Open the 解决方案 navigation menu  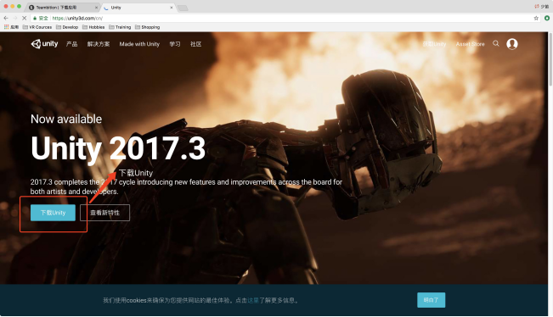pos(99,44)
